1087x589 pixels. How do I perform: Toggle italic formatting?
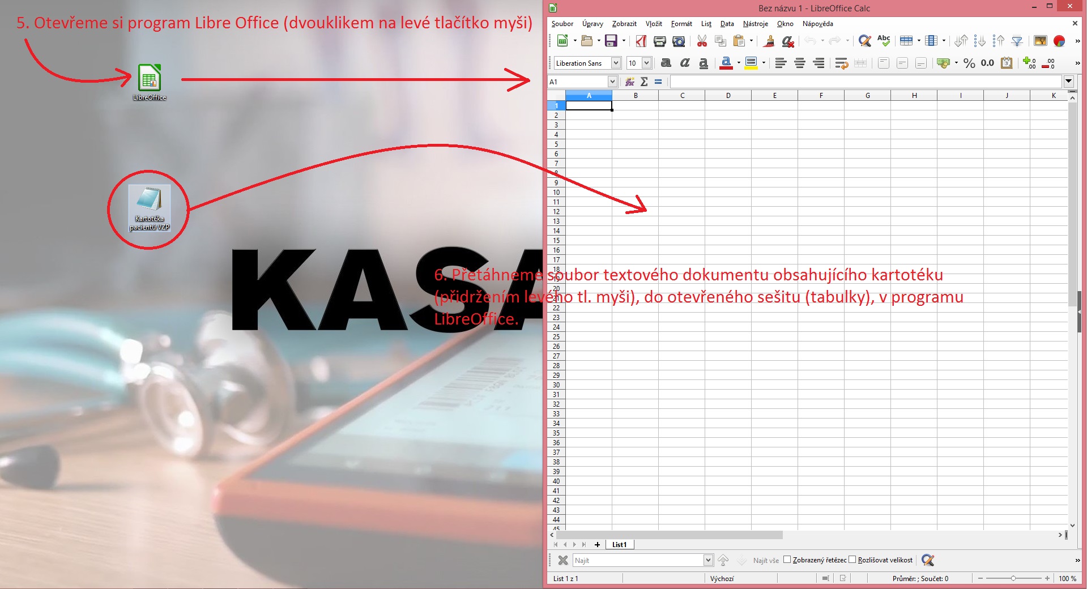[x=685, y=63]
